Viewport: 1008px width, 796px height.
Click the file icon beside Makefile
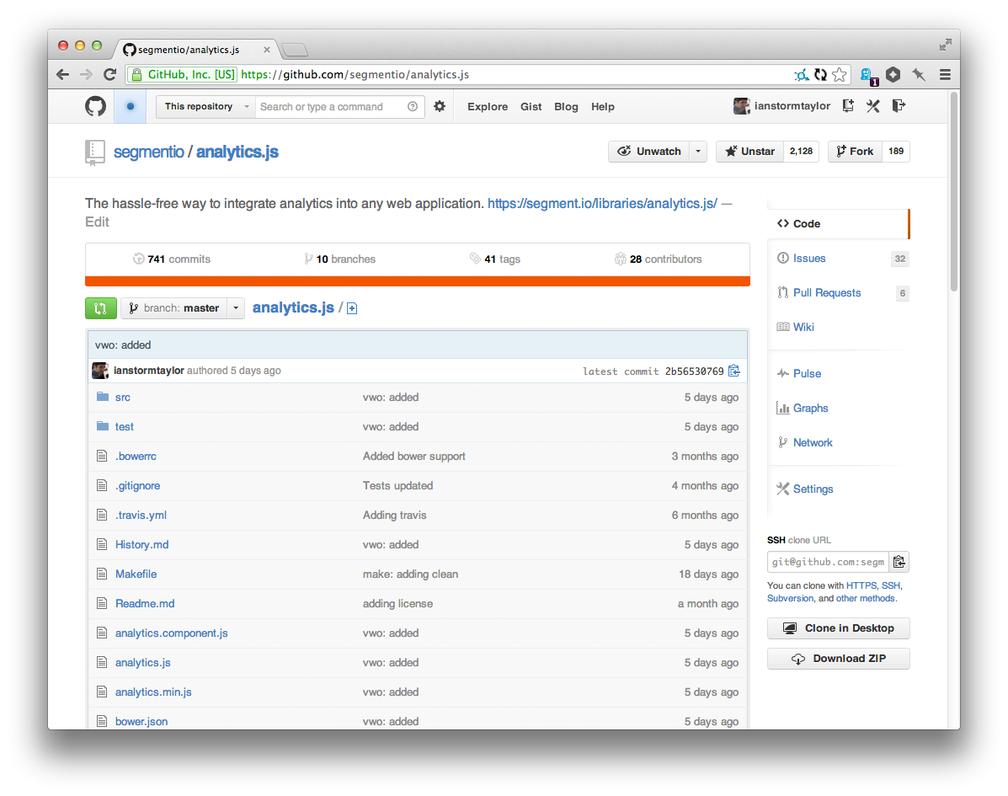point(102,574)
